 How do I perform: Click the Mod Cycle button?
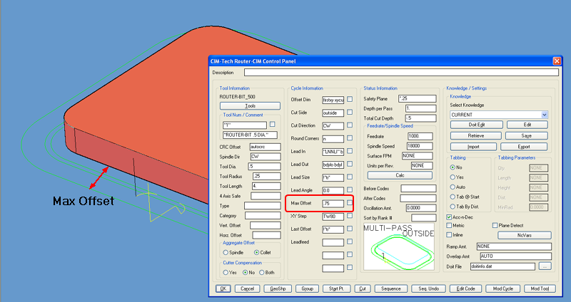pos(502,288)
